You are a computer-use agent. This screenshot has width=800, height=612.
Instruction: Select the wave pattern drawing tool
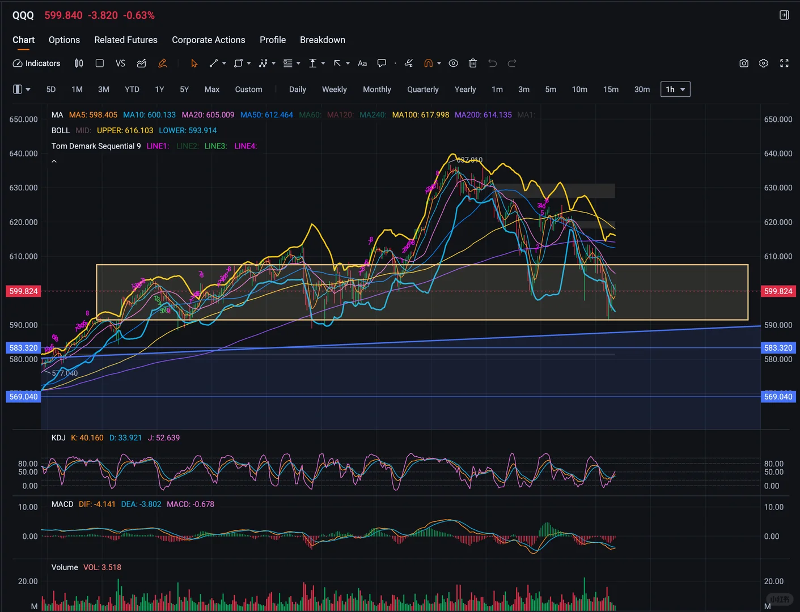click(x=263, y=63)
